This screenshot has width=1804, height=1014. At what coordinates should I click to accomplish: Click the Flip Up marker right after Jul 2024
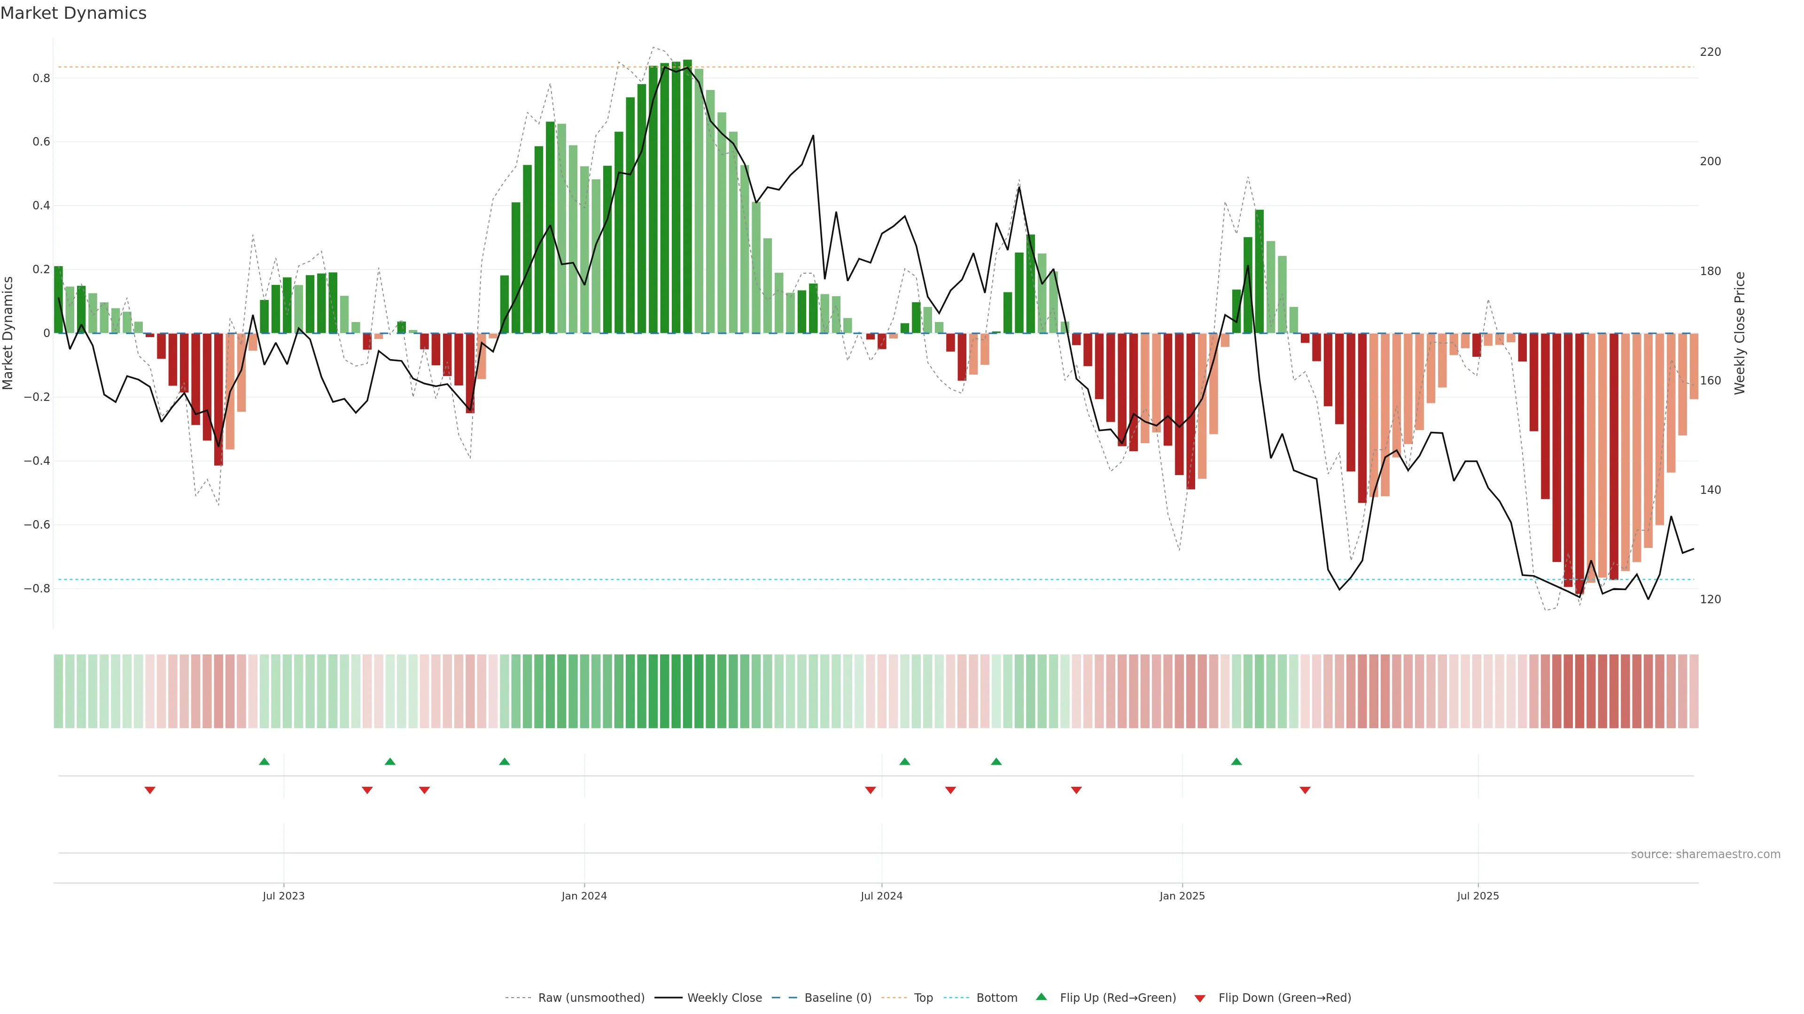pyautogui.click(x=905, y=761)
